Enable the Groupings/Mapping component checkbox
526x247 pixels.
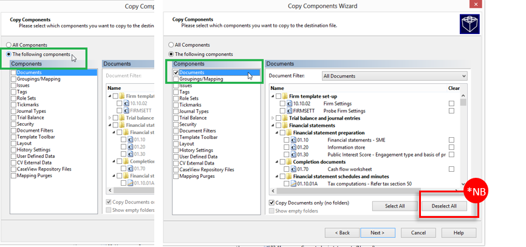(x=176, y=79)
